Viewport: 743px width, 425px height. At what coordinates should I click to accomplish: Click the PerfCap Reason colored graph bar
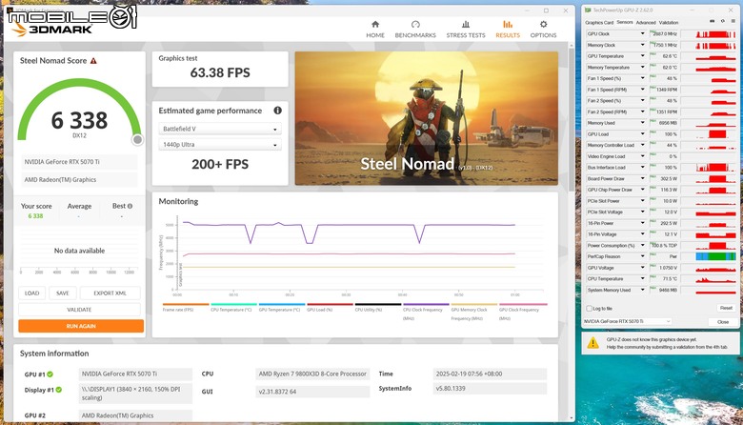715,256
